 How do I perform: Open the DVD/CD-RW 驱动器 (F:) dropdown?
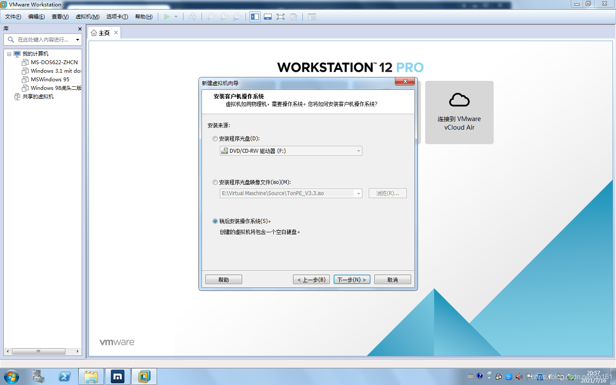pyautogui.click(x=291, y=151)
